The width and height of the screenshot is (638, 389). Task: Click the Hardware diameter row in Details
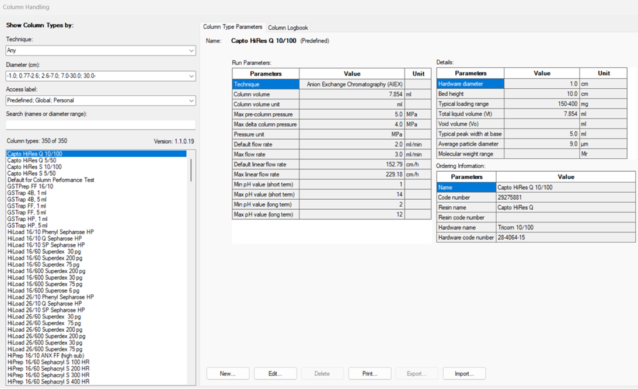pos(470,84)
